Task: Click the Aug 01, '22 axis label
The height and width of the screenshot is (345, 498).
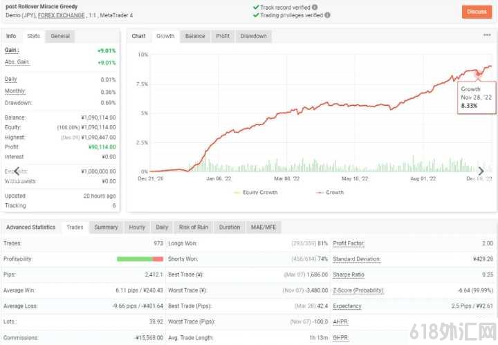Action: 423,178
